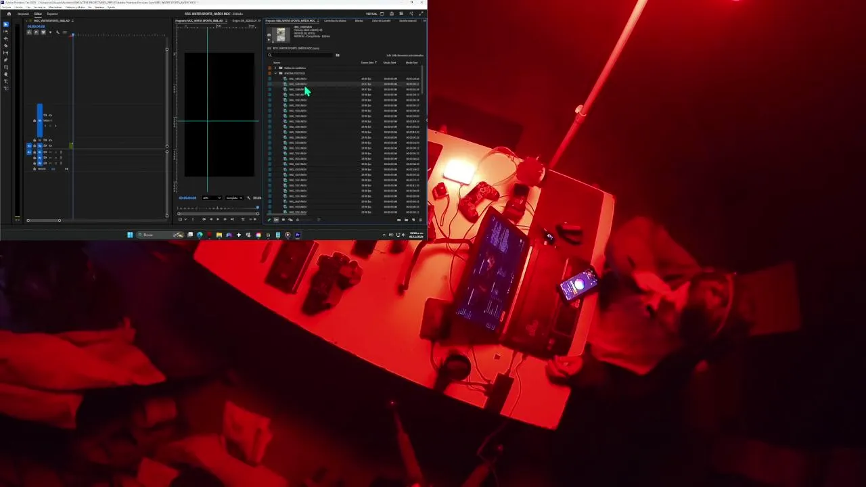
Task: Open Completa playback resolution dropdown
Action: coord(235,198)
